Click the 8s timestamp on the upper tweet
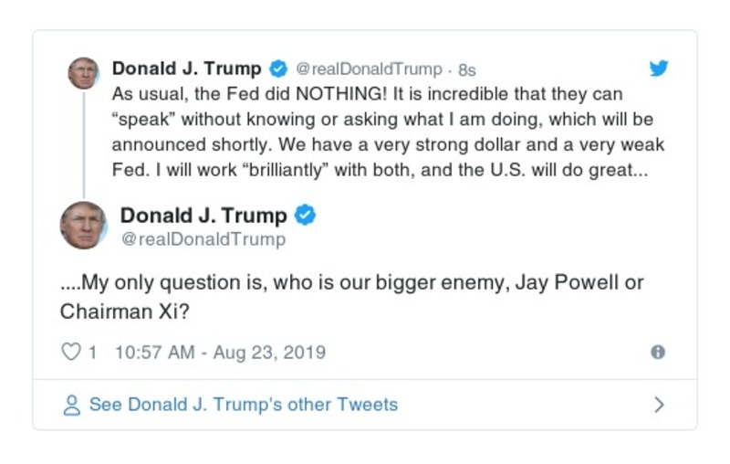Image resolution: width=730 pixels, height=464 pixels. (x=467, y=69)
